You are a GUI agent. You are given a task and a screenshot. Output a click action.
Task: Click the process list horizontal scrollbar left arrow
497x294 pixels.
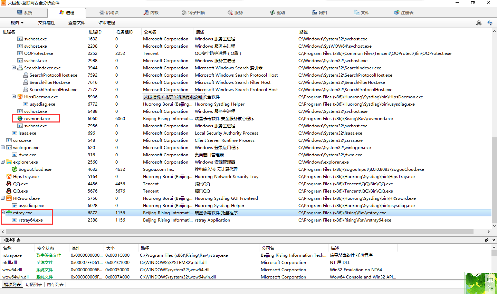[3, 232]
